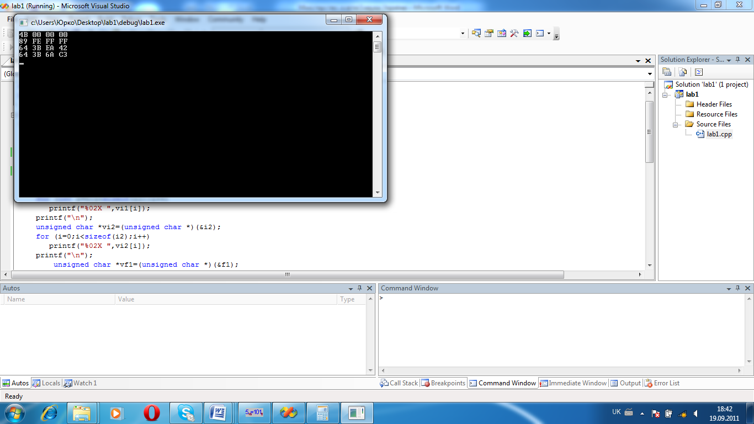Click the Type column header in Autos

pyautogui.click(x=351, y=299)
